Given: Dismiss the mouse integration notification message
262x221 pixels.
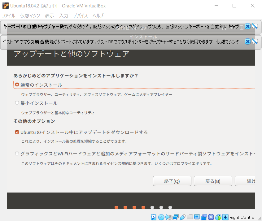Looking at the screenshot, I should pyautogui.click(x=247, y=42).
